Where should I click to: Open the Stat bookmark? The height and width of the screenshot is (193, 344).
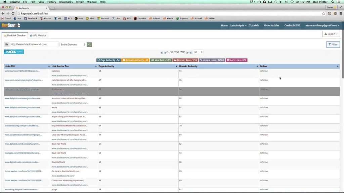pyautogui.click(x=17, y=18)
